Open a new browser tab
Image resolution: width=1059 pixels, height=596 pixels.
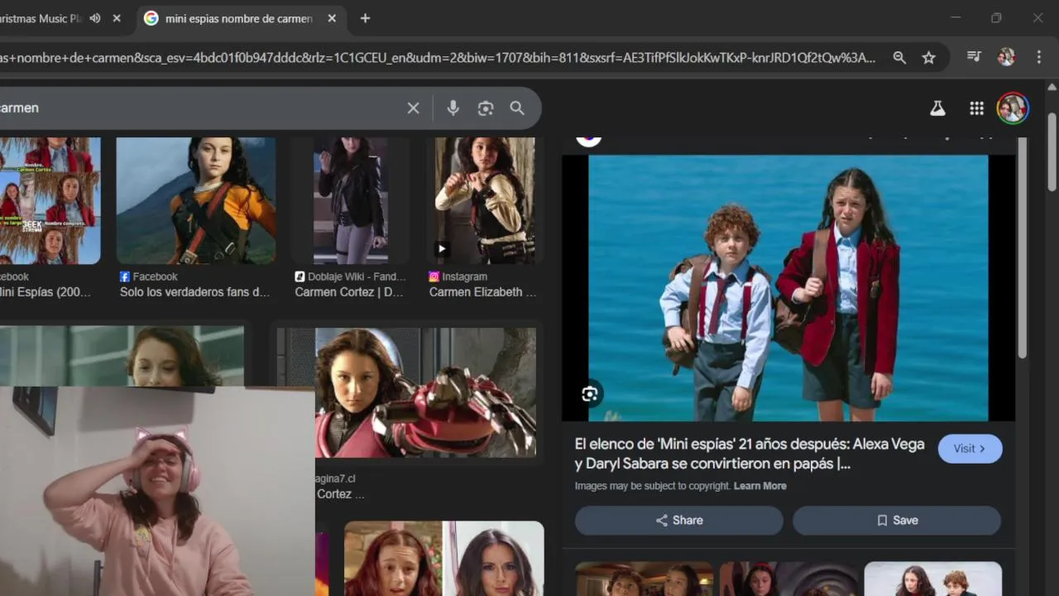click(x=365, y=18)
